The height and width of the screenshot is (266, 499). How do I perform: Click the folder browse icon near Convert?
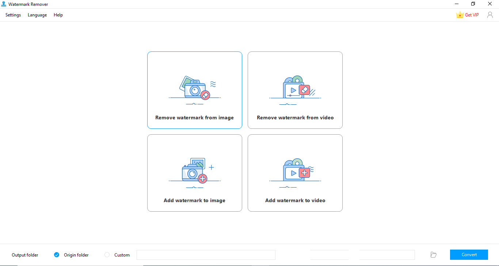[433, 255]
